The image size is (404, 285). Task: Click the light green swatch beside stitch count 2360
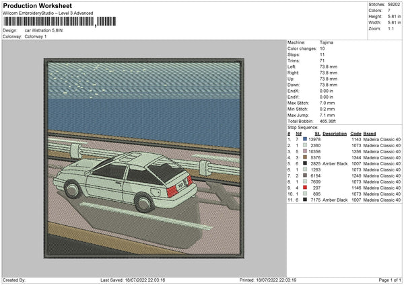pos(305,145)
